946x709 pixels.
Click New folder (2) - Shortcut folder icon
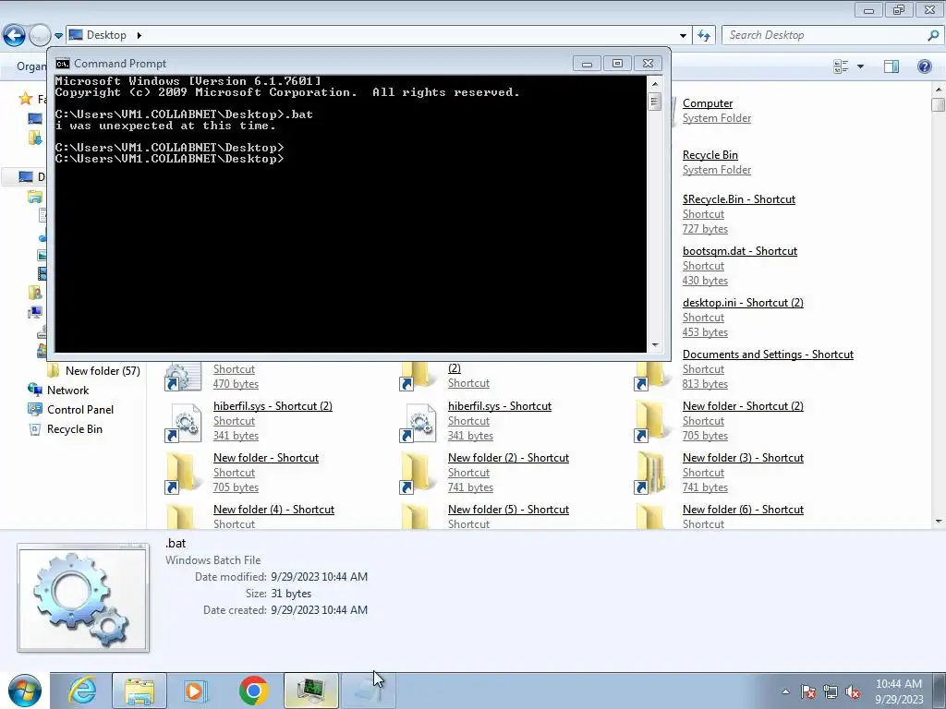click(417, 474)
